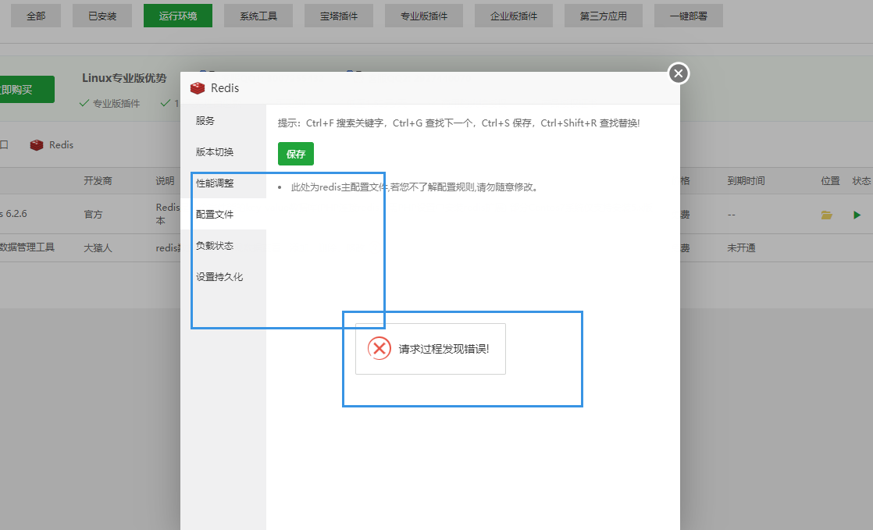
Task: Click the green 保存 button
Action: pyautogui.click(x=296, y=154)
